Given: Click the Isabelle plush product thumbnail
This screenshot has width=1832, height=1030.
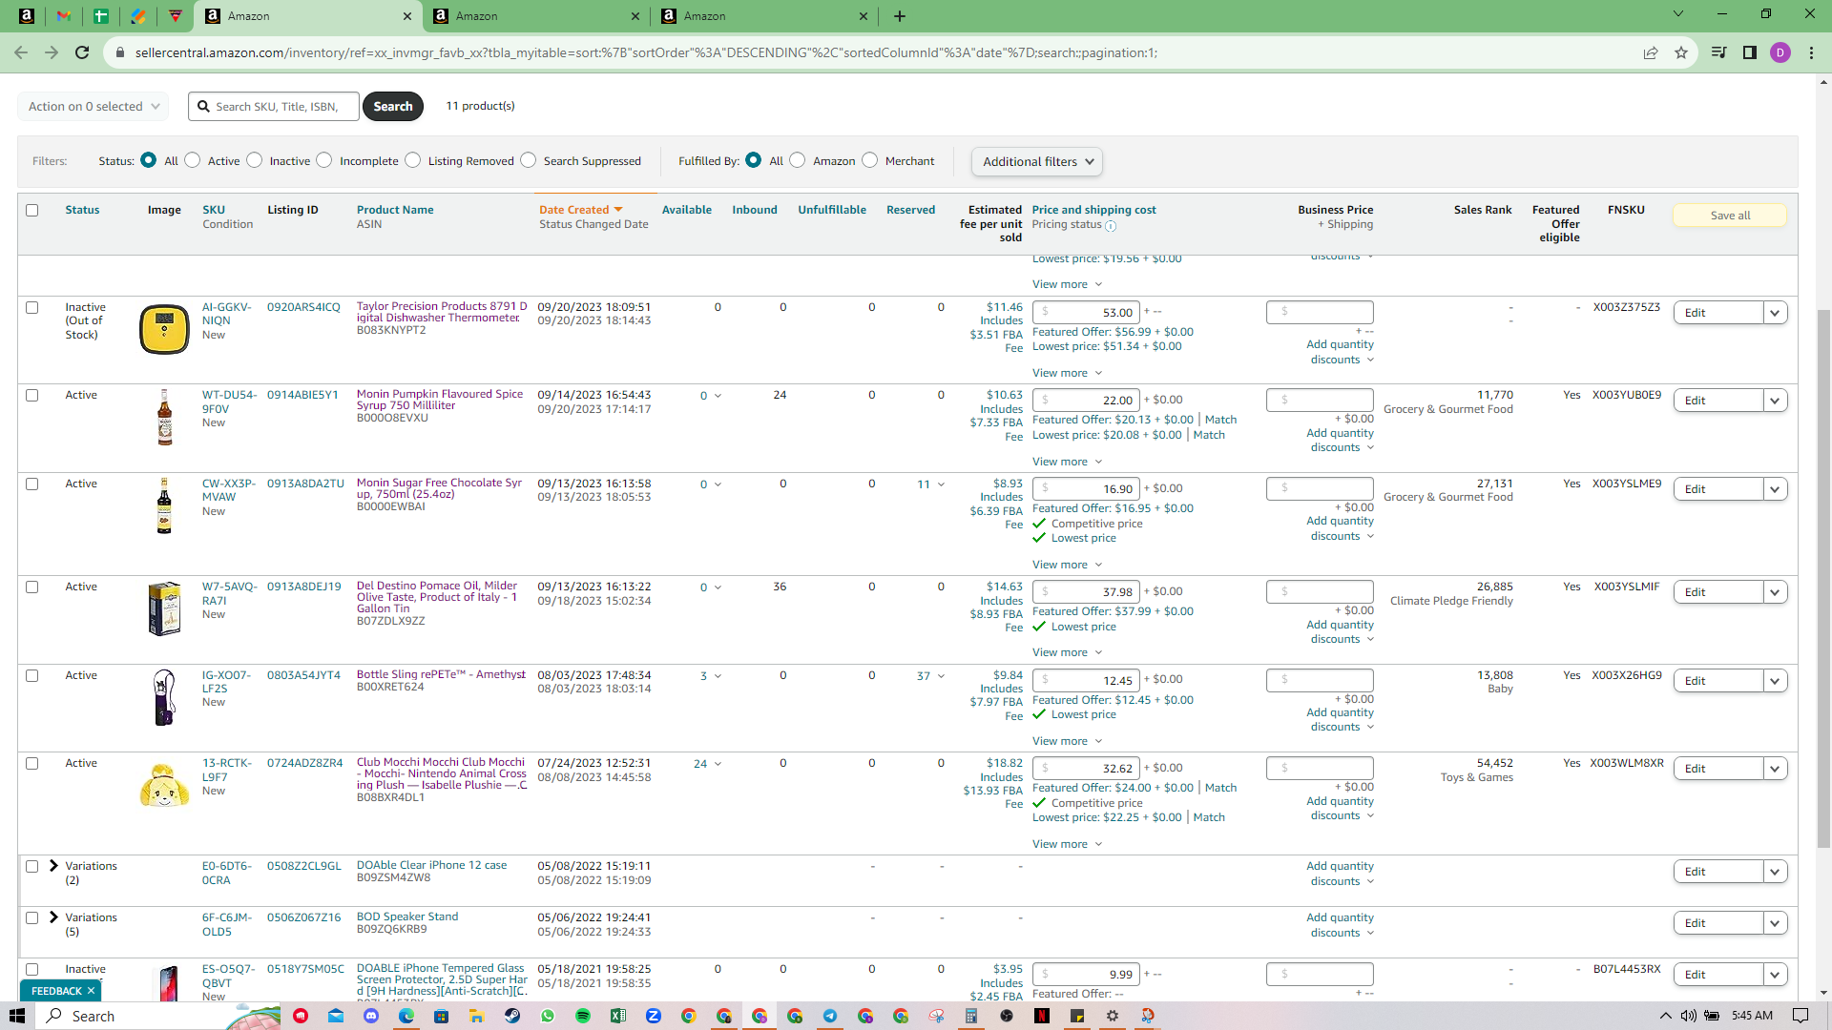Looking at the screenshot, I should (164, 785).
